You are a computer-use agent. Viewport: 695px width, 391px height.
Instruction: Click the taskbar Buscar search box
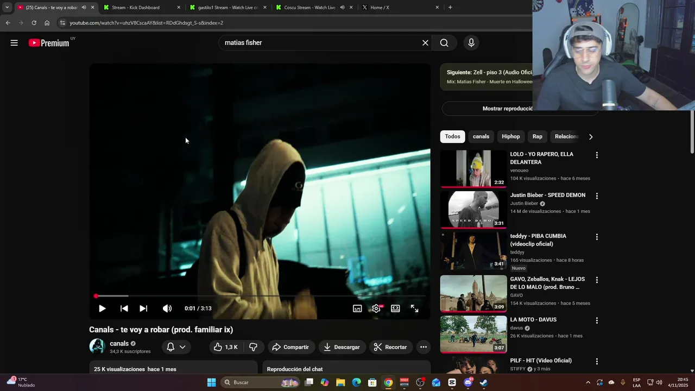[x=261, y=382]
